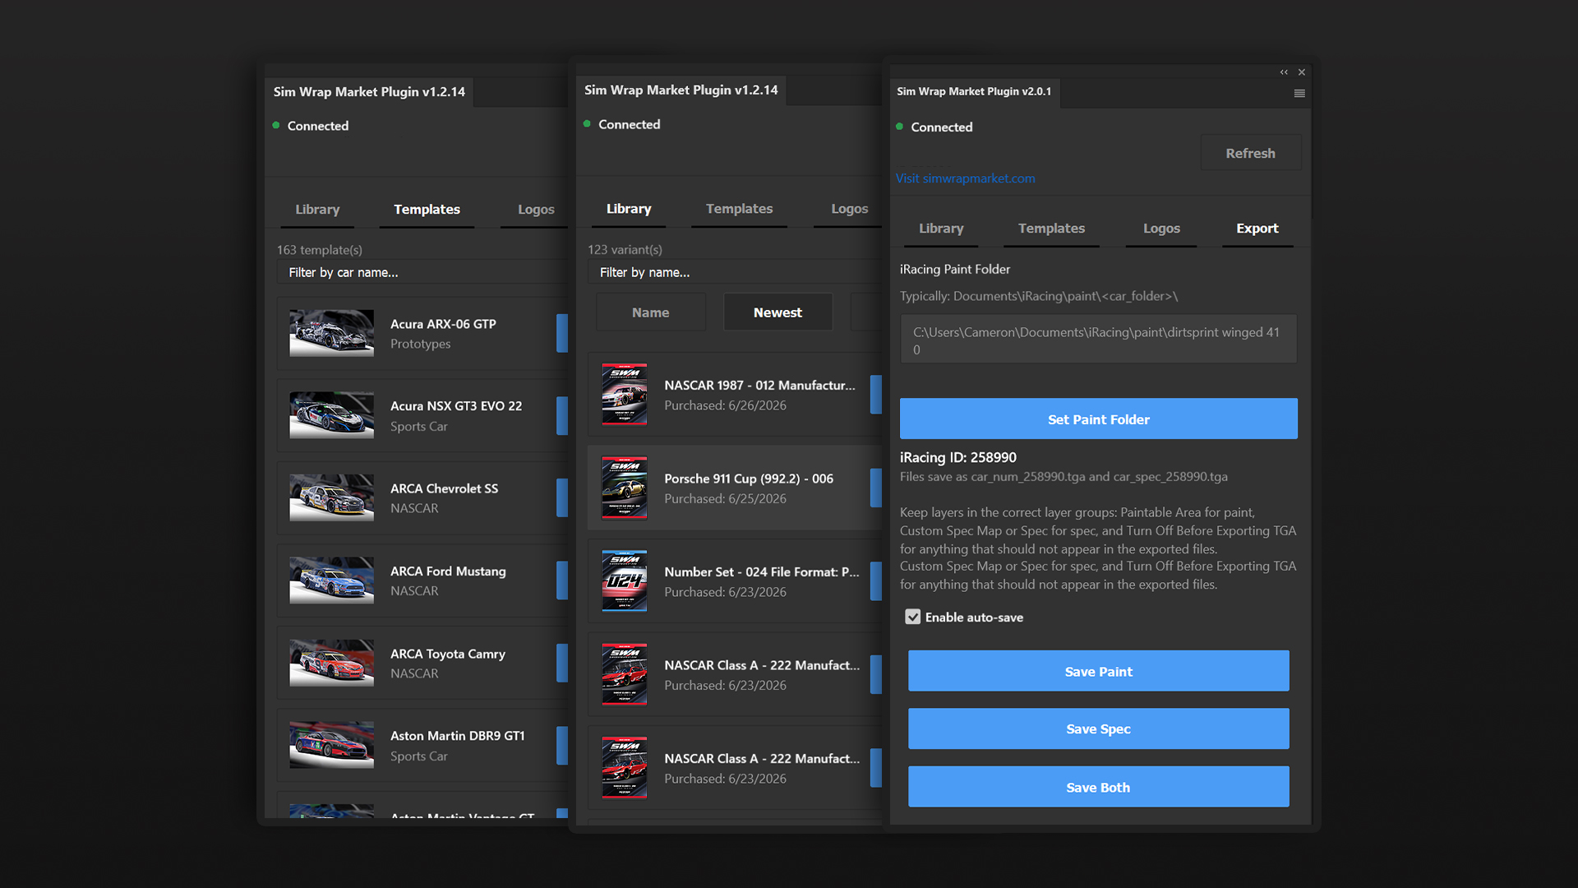Click the Refresh button
This screenshot has width=1578, height=888.
point(1251,153)
